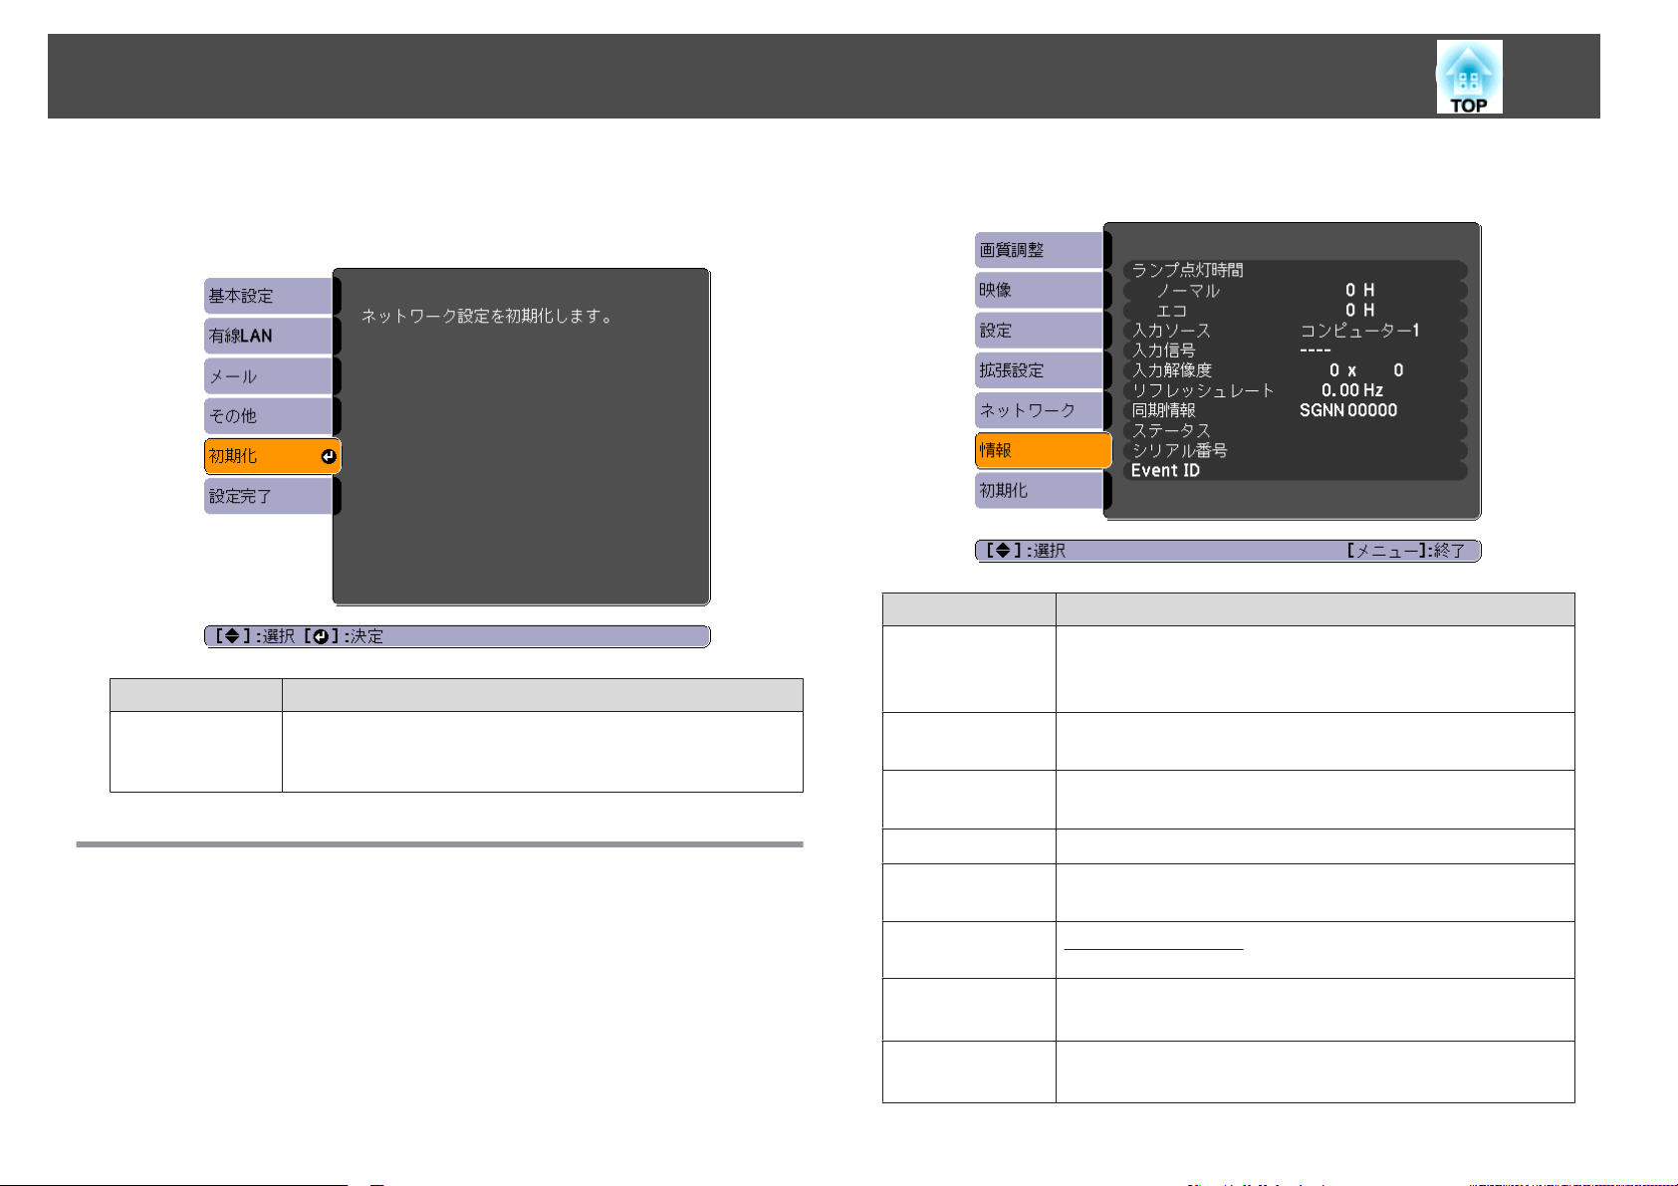
Task: Click the ノーマル lamp hours row
Action: point(1296,290)
